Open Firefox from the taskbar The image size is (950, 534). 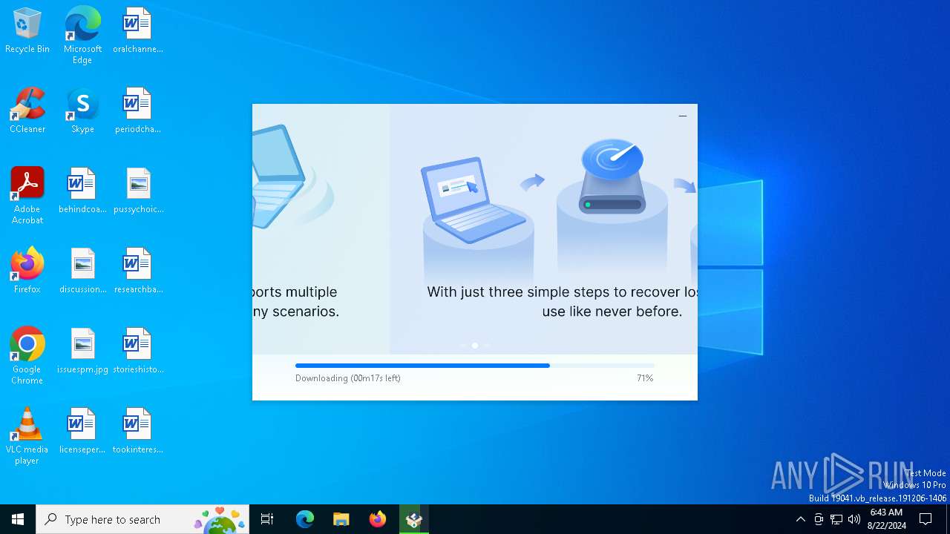pyautogui.click(x=377, y=519)
